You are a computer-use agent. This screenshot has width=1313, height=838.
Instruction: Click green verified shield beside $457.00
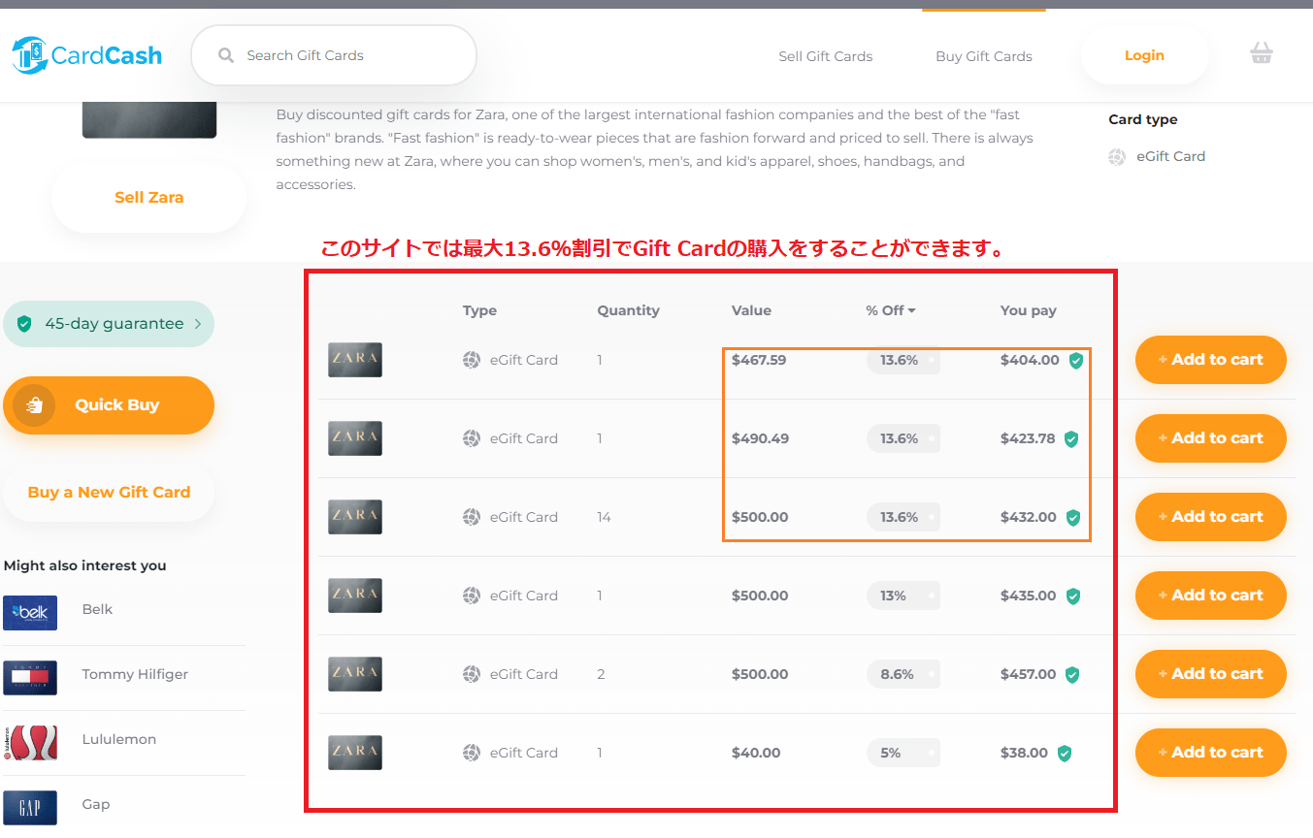1071,675
